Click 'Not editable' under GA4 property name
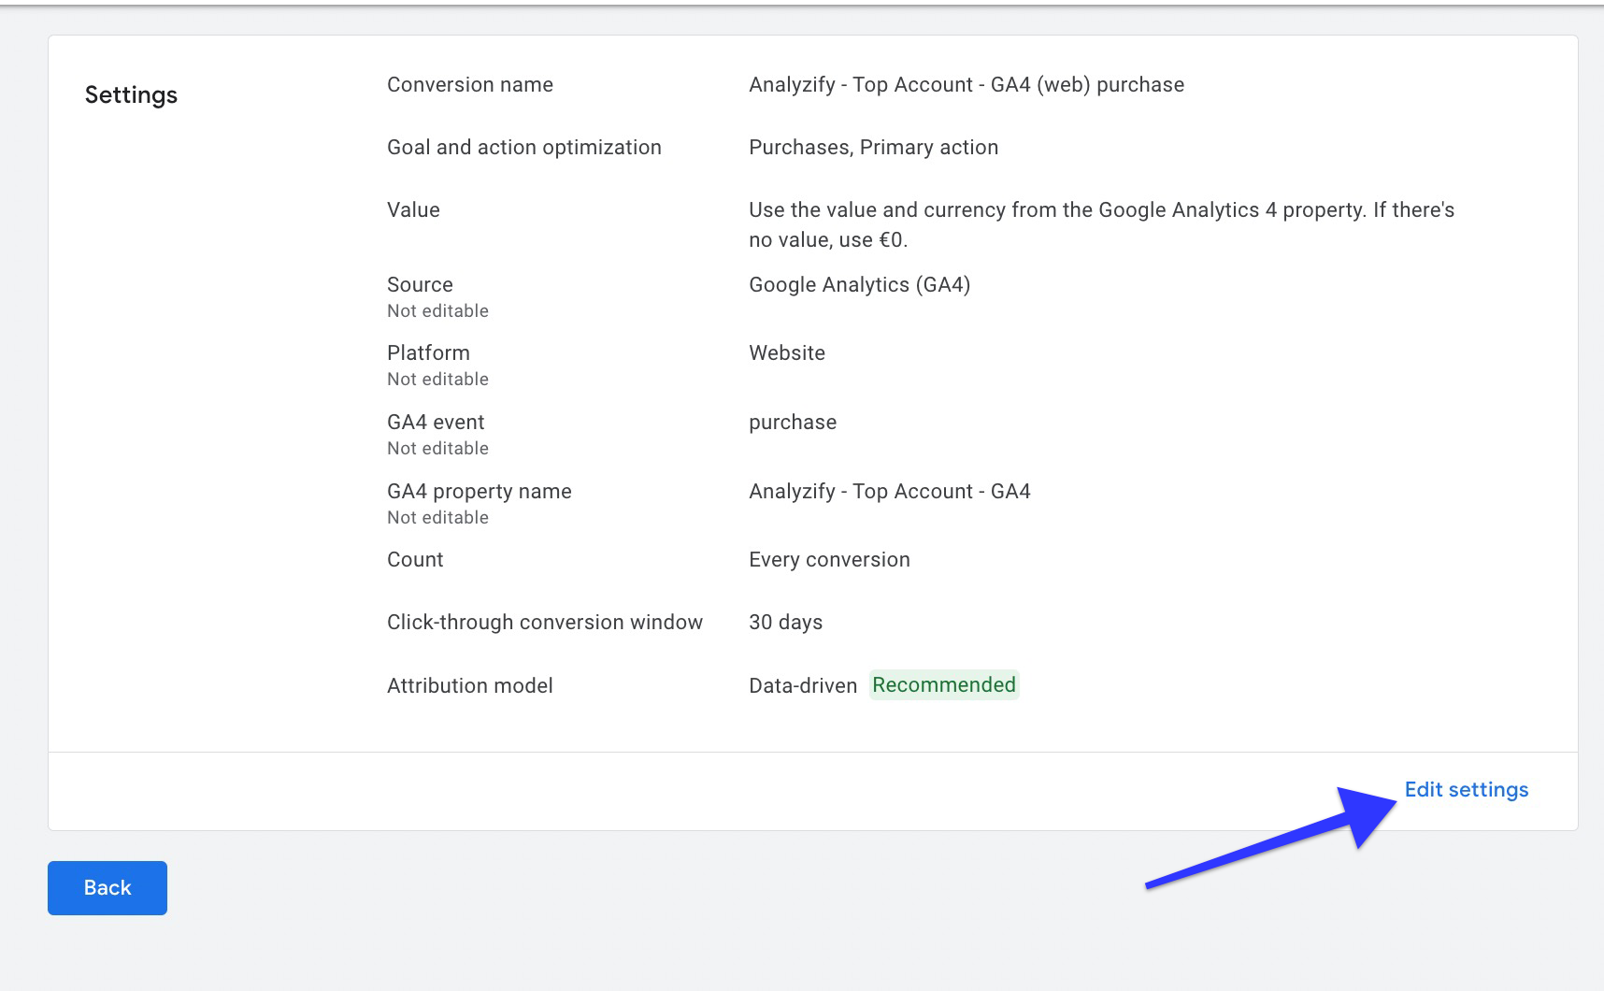Screen dimensions: 1604x991 click(x=437, y=518)
